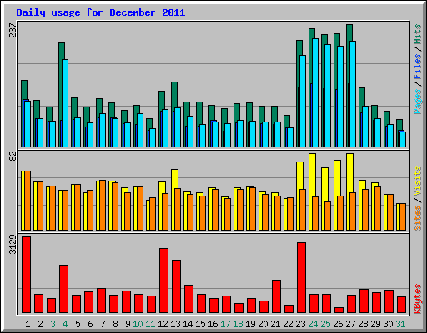Image resolution: width=427 pixels, height=333 pixels.
Task: Click the 'Daily usage for December 2011' title
Action: tap(101, 12)
